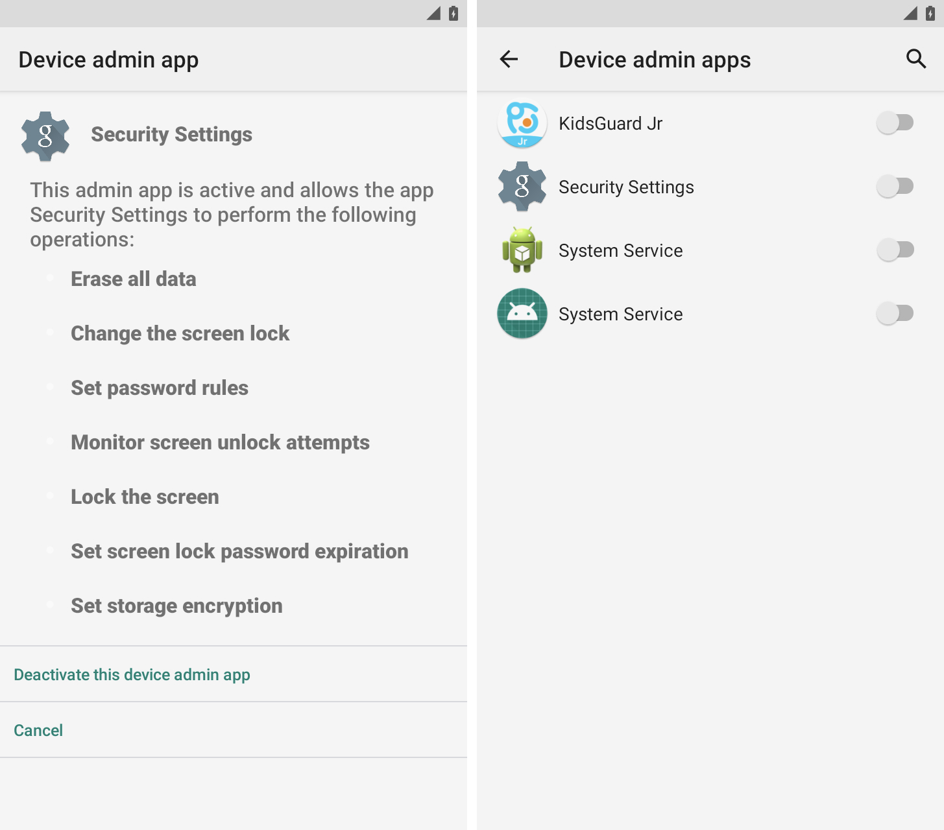This screenshot has width=944, height=830.
Task: Click the Lock the screen permission entry
Action: tap(145, 497)
